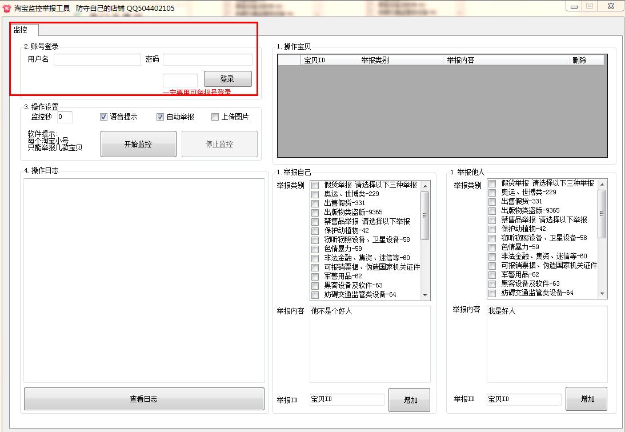
Task: Check 妨碍交通监管类设备-64 in 举报他人 list
Action: [x=492, y=294]
